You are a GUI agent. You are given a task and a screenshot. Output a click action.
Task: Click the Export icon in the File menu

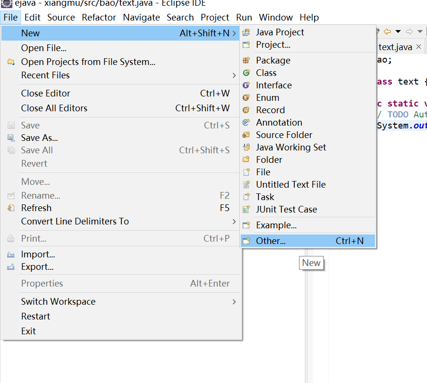11,267
